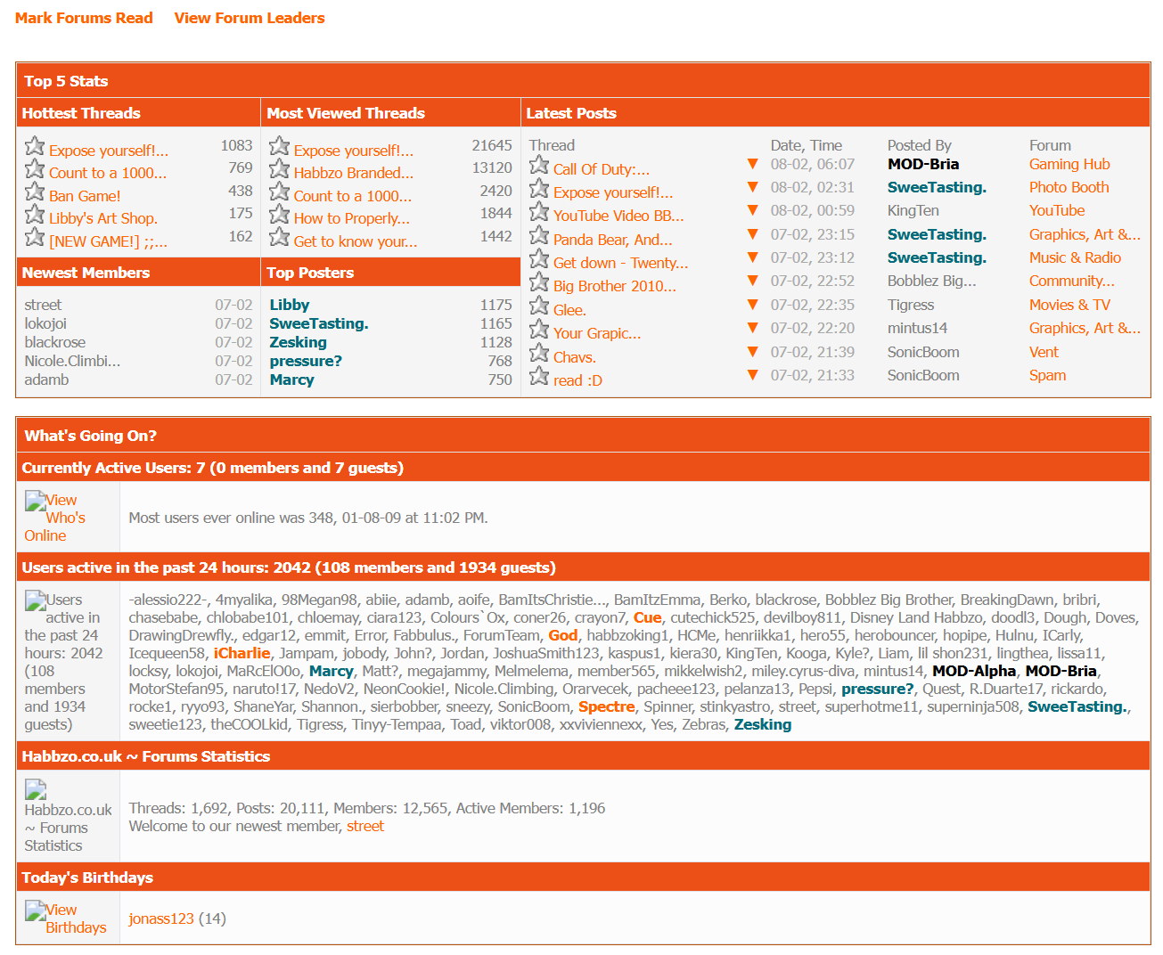Click orange arrow beside 08-02, 06:07 post
The height and width of the screenshot is (955, 1163).
(752, 164)
